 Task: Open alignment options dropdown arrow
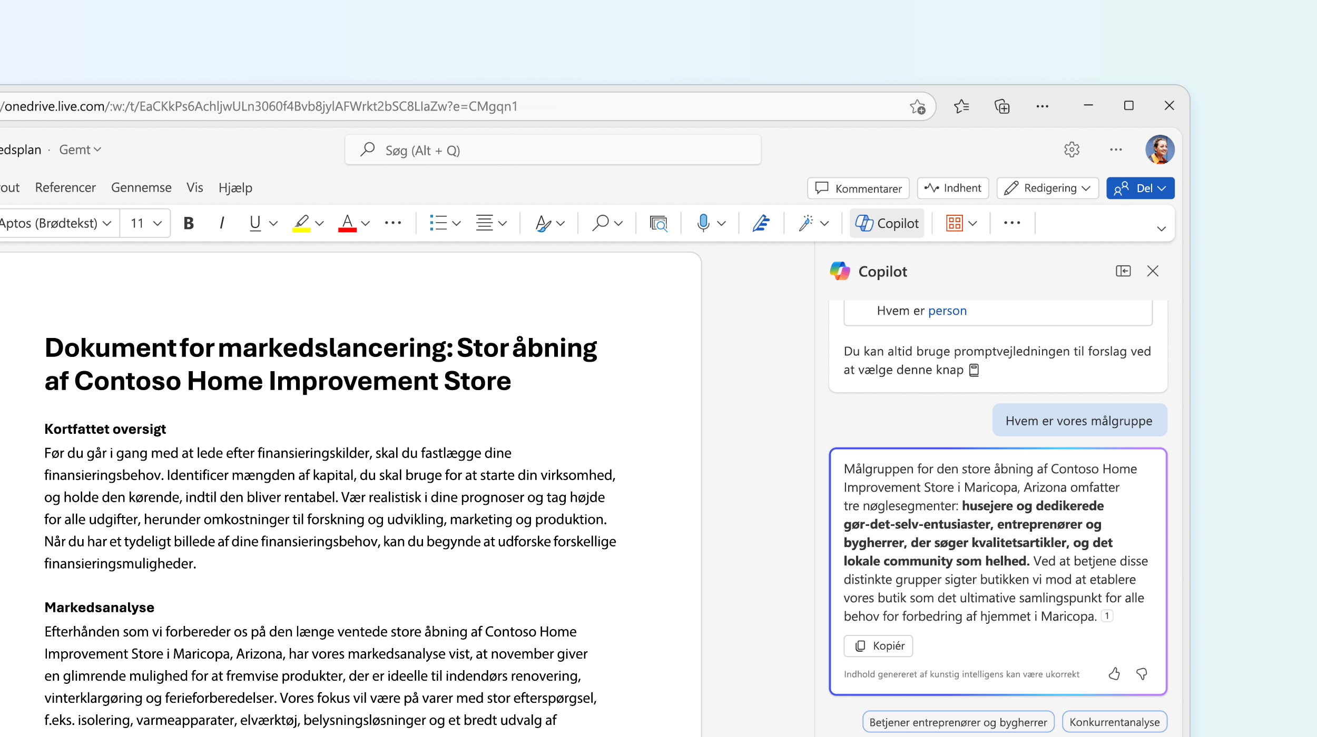[x=503, y=223]
